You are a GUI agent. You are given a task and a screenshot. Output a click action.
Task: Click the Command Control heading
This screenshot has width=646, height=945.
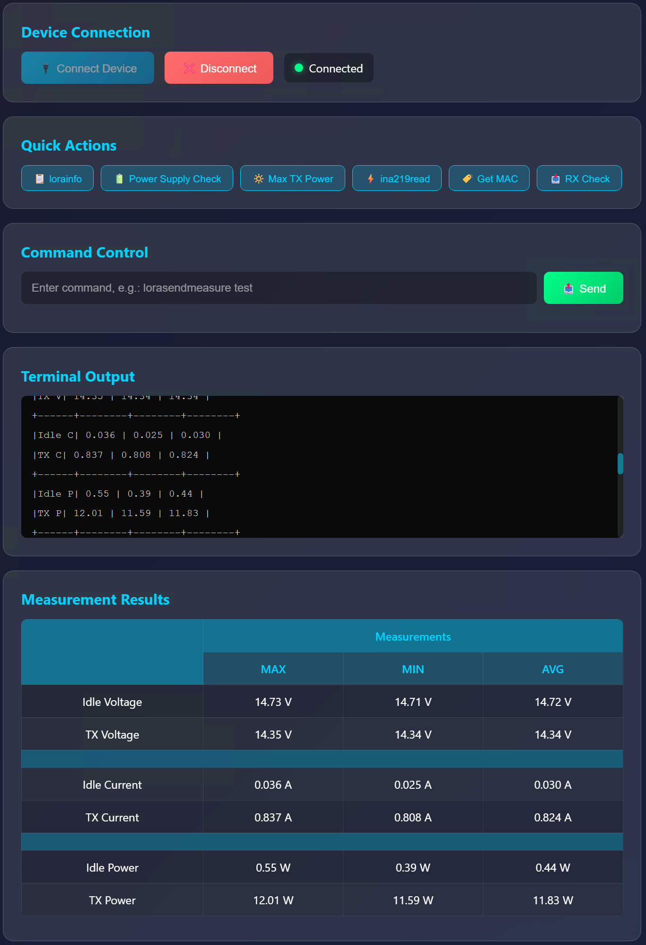85,252
